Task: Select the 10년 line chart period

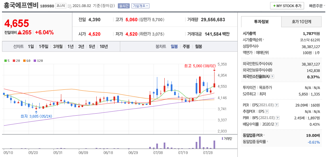Action: [104, 46]
